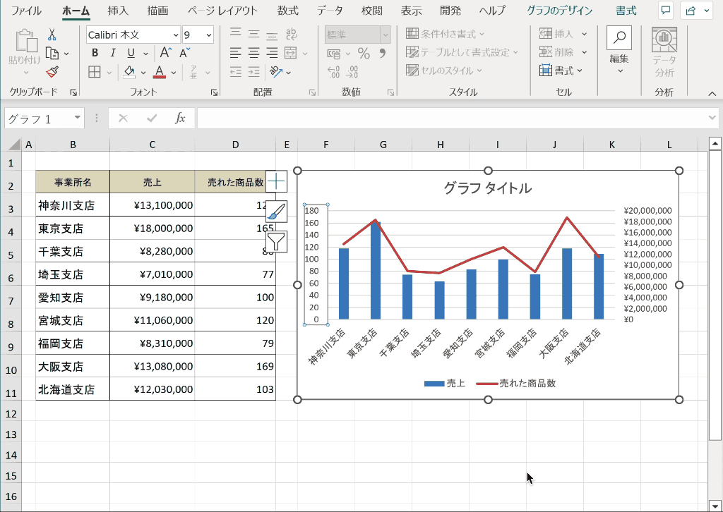723x512 pixels.
Task: Select the format painter brush icon
Action: (52, 71)
